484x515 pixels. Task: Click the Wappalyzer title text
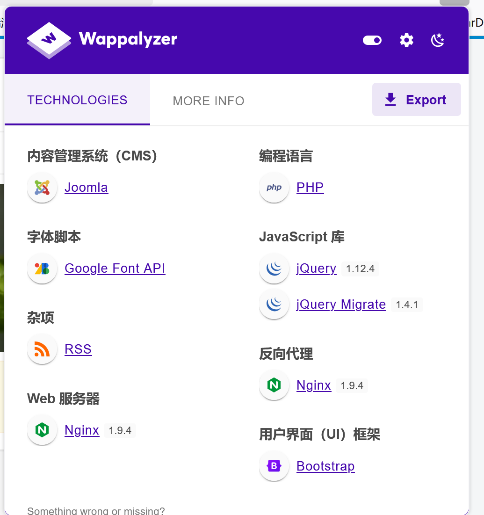pos(128,39)
